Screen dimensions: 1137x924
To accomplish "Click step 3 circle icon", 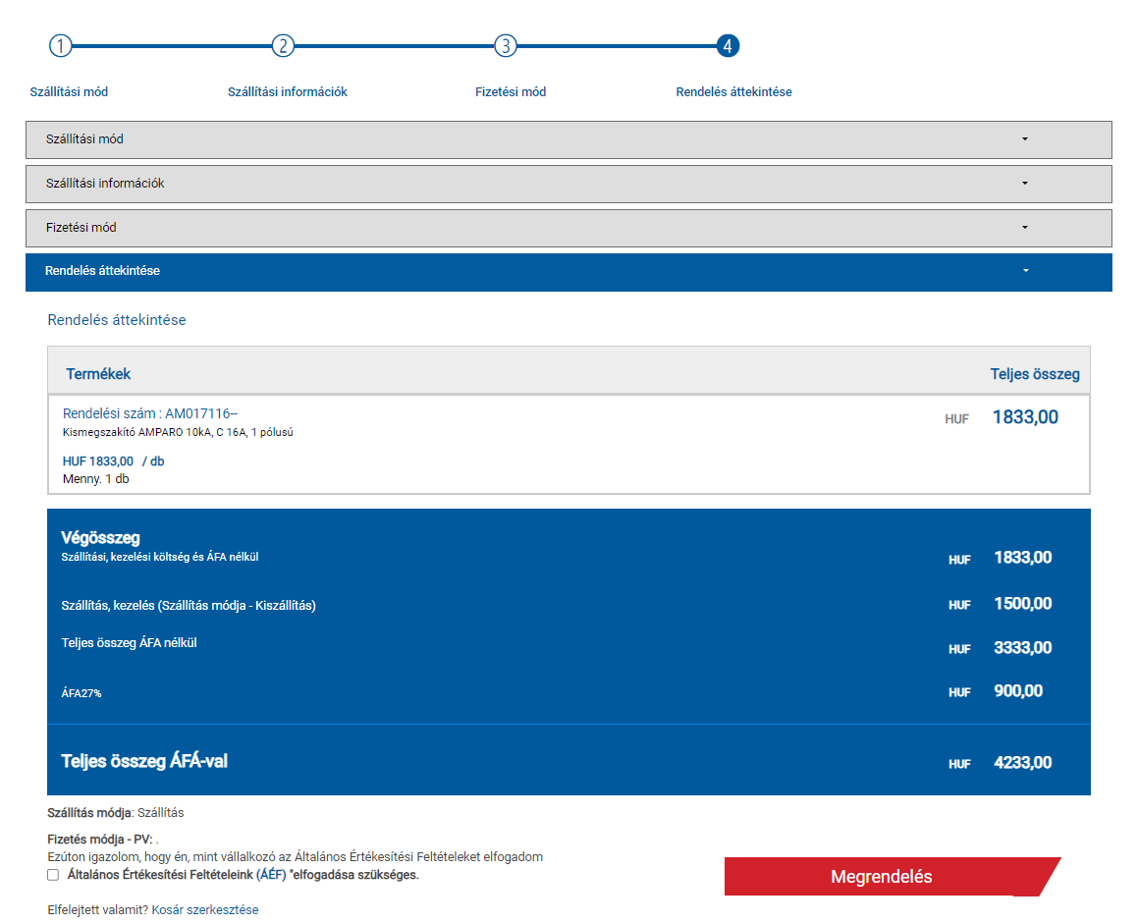I will point(506,46).
